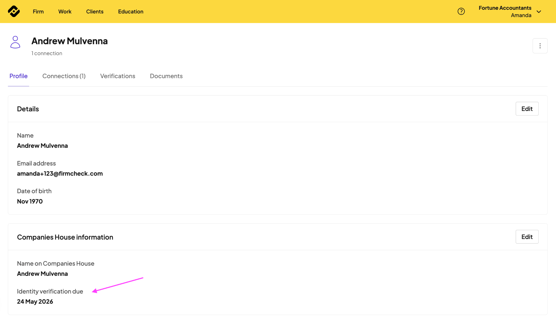Click the email address amanda+123@firmcheck.com
The width and height of the screenshot is (556, 318).
click(60, 174)
